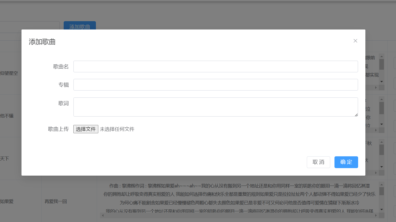Focus the 专辑 input field
This screenshot has height=222, width=396.
tap(215, 85)
